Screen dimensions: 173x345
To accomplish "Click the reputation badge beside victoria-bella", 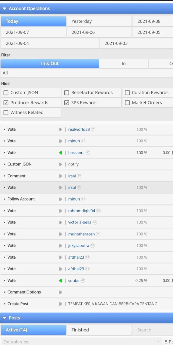I will click(x=95, y=222).
